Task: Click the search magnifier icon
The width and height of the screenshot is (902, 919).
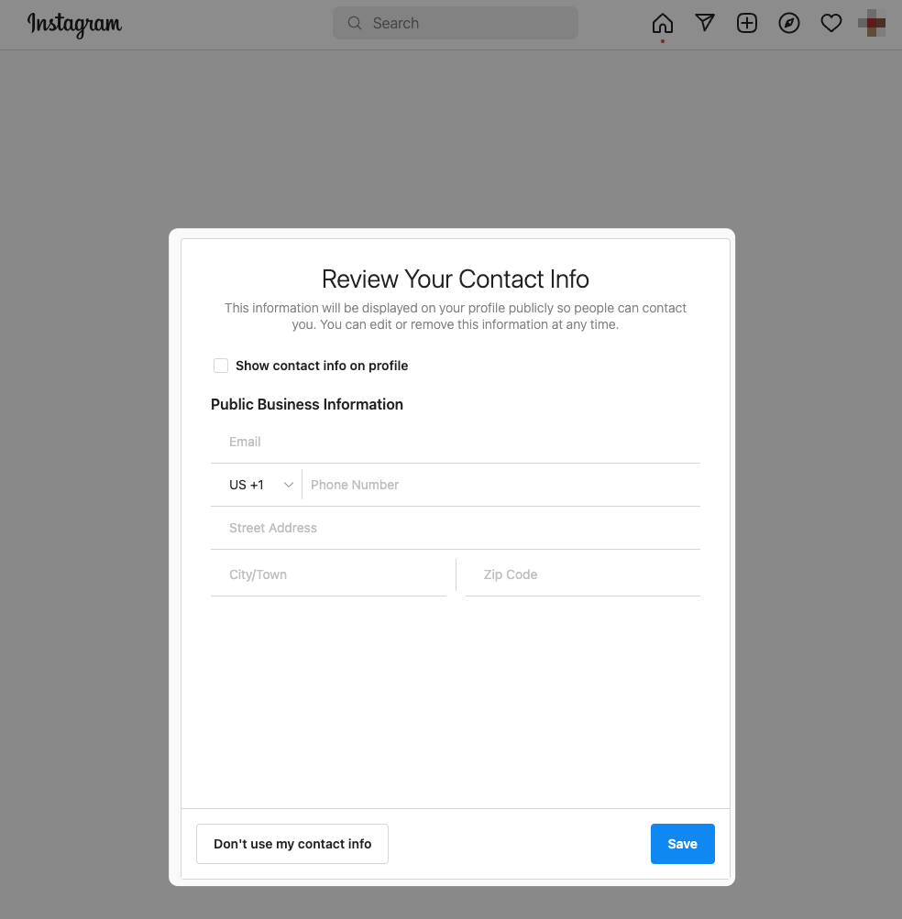Action: (355, 23)
